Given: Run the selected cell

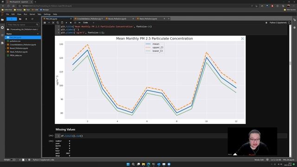Looking at the screenshot, I should 66,23.
